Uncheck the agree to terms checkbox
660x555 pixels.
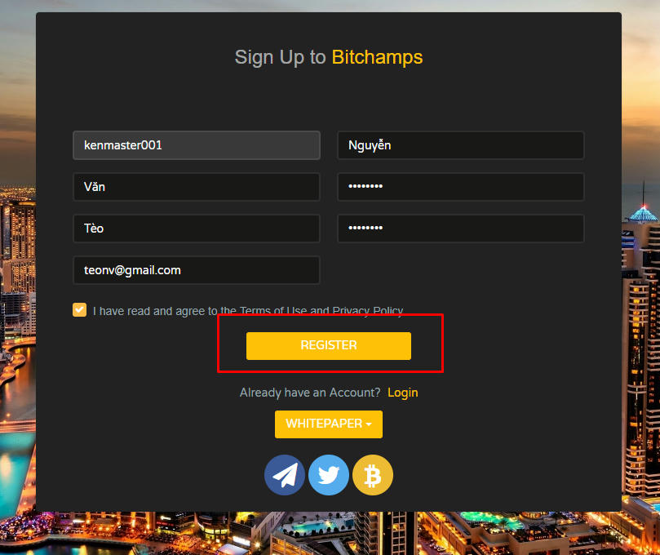coord(80,309)
